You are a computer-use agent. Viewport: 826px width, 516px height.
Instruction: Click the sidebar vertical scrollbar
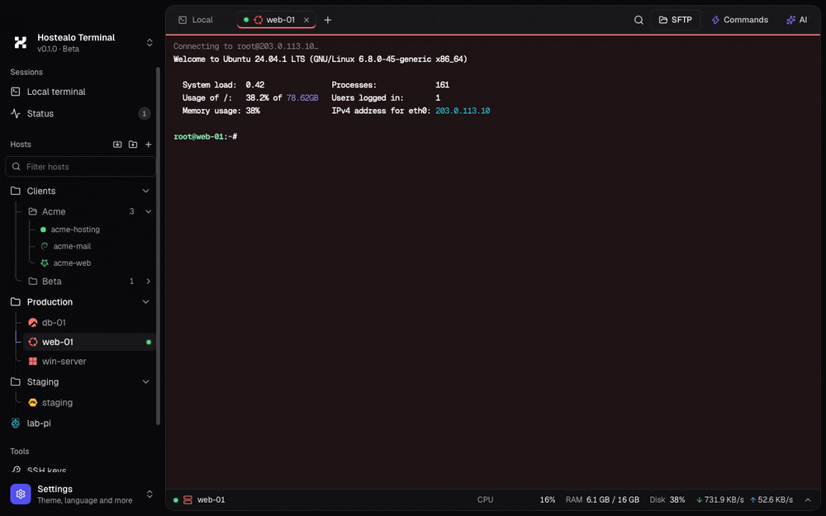(158, 246)
